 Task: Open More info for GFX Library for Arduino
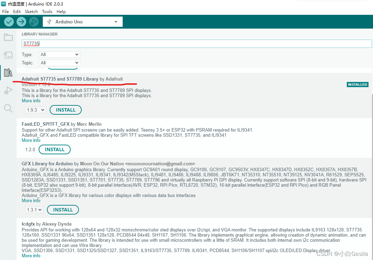(x=31, y=200)
